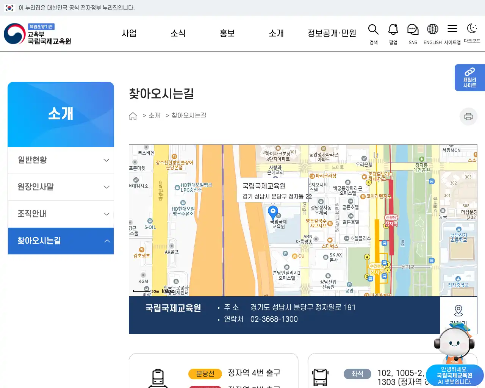
Task: Collapse the 찾아오시는길 sidebar menu
Action: click(x=61, y=241)
